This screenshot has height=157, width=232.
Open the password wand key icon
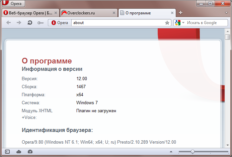(x=41, y=23)
